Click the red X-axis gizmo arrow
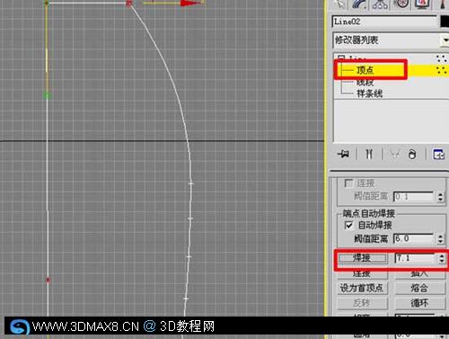The height and width of the screenshot is (339, 449). pyautogui.click(x=191, y=3)
